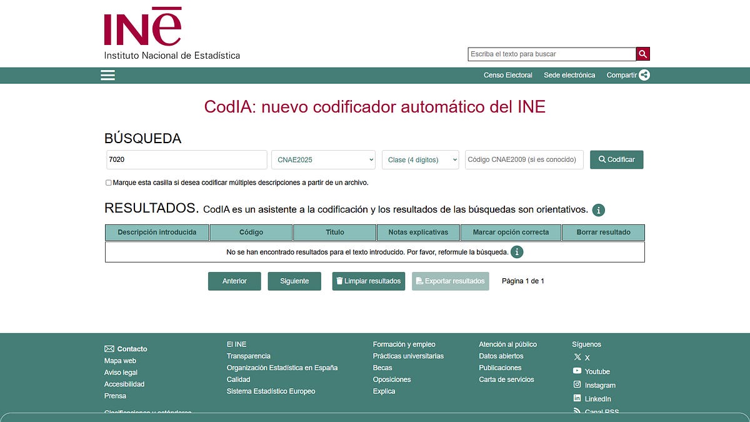This screenshot has width=750, height=422.
Task: Click Marcar opción correcta column header
Action: (x=511, y=233)
